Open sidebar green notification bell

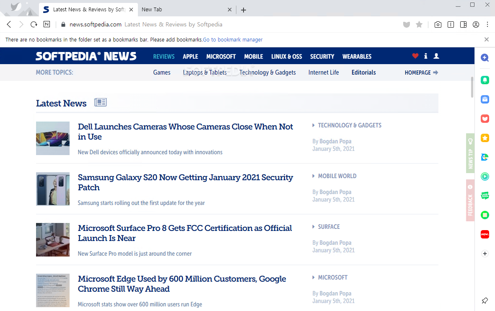pos(485,80)
